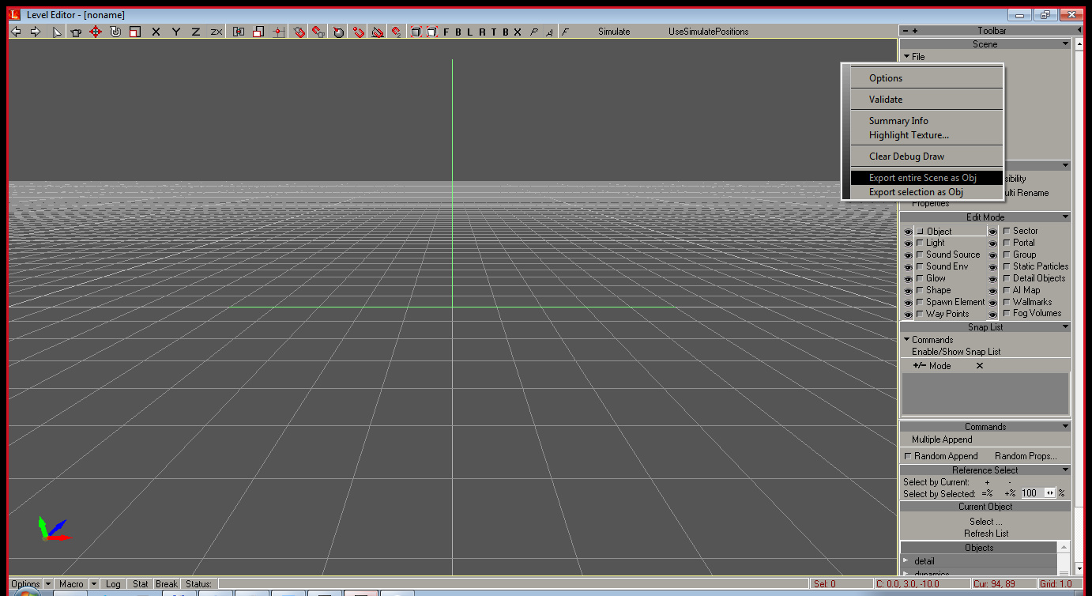Click the zoom selected extents cube icon
This screenshot has width=1092, height=596.
pyautogui.click(x=431, y=32)
